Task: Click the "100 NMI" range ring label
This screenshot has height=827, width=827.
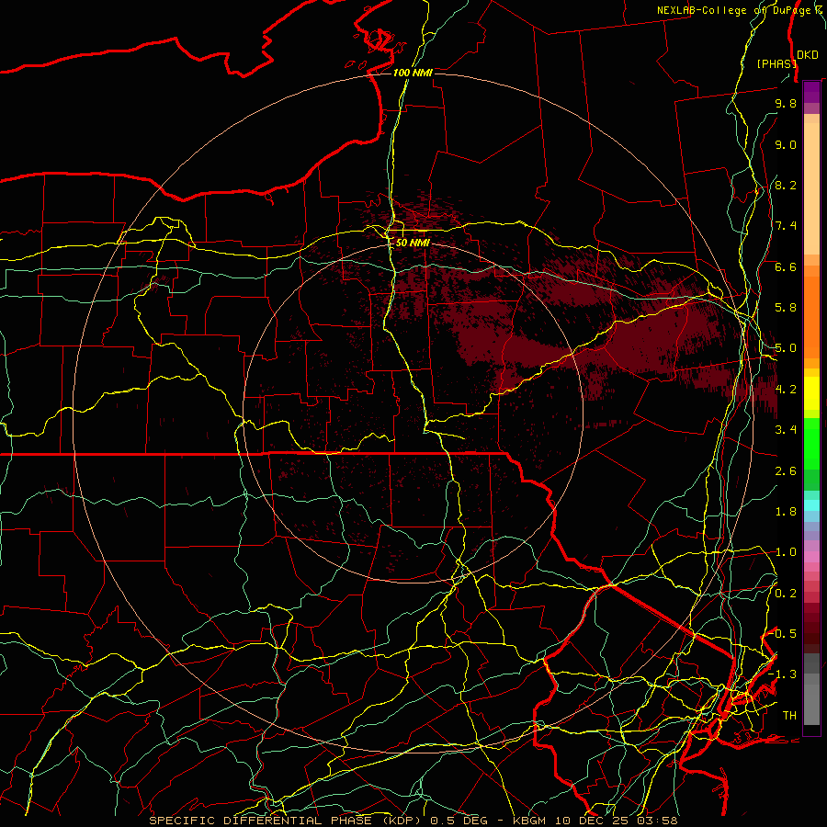Action: tap(413, 73)
